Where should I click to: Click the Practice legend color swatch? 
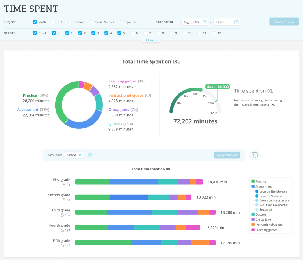click(253, 181)
